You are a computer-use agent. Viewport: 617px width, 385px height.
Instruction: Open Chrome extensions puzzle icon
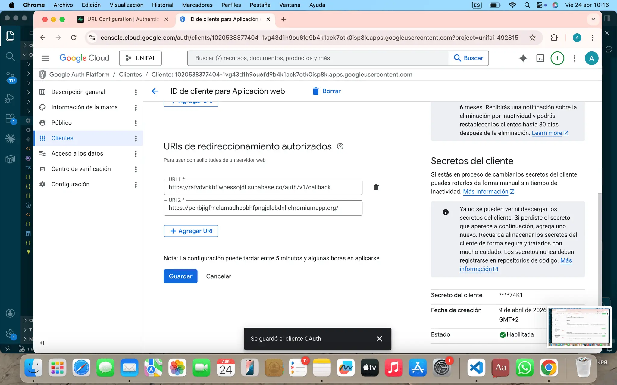coord(554,38)
